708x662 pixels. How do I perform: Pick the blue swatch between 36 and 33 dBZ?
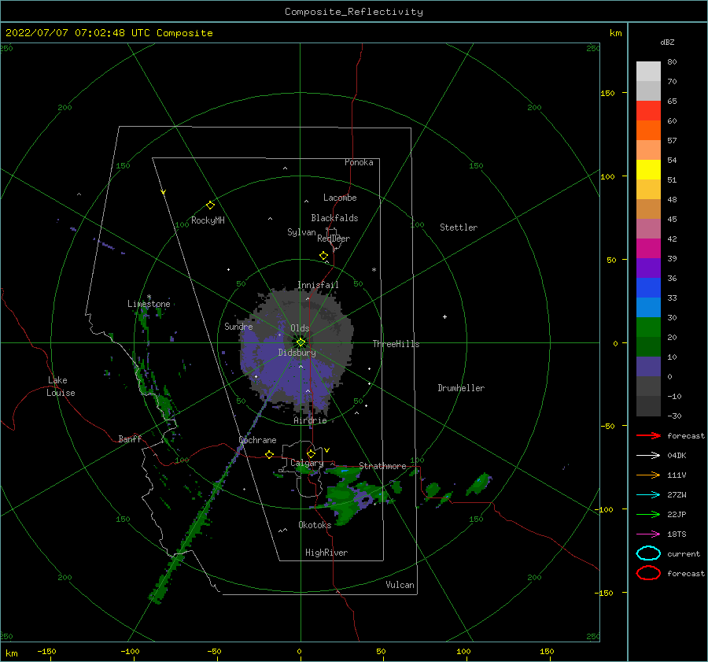648,288
